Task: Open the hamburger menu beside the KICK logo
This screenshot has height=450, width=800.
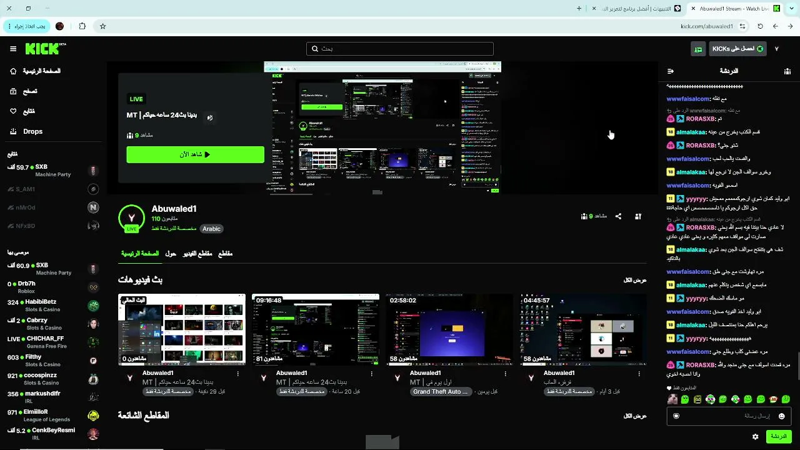Action: coord(13,49)
